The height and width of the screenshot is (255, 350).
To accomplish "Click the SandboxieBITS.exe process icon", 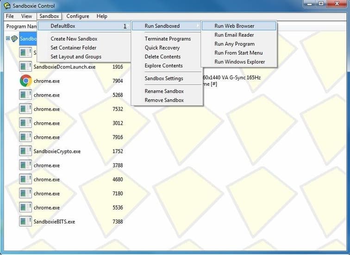I will click(25, 222).
